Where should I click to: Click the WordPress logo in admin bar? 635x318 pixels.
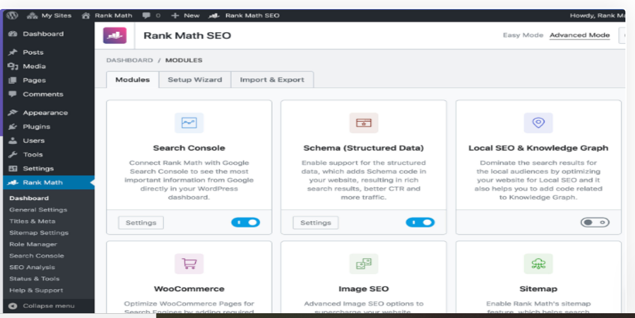click(x=12, y=15)
